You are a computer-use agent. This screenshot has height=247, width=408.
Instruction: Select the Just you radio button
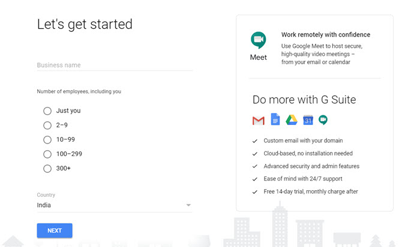coord(47,111)
